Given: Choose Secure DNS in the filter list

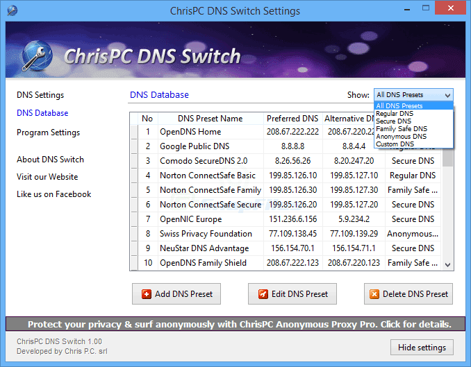Looking at the screenshot, I should 413,121.
